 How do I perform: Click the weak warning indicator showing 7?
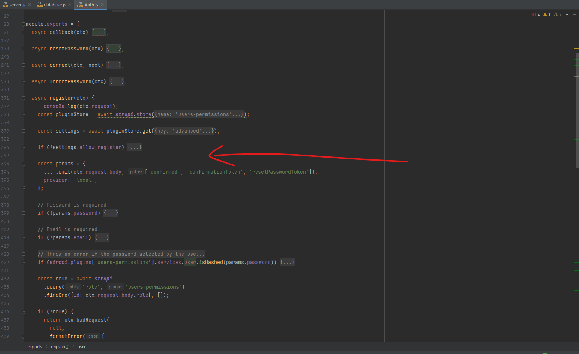tap(556, 15)
